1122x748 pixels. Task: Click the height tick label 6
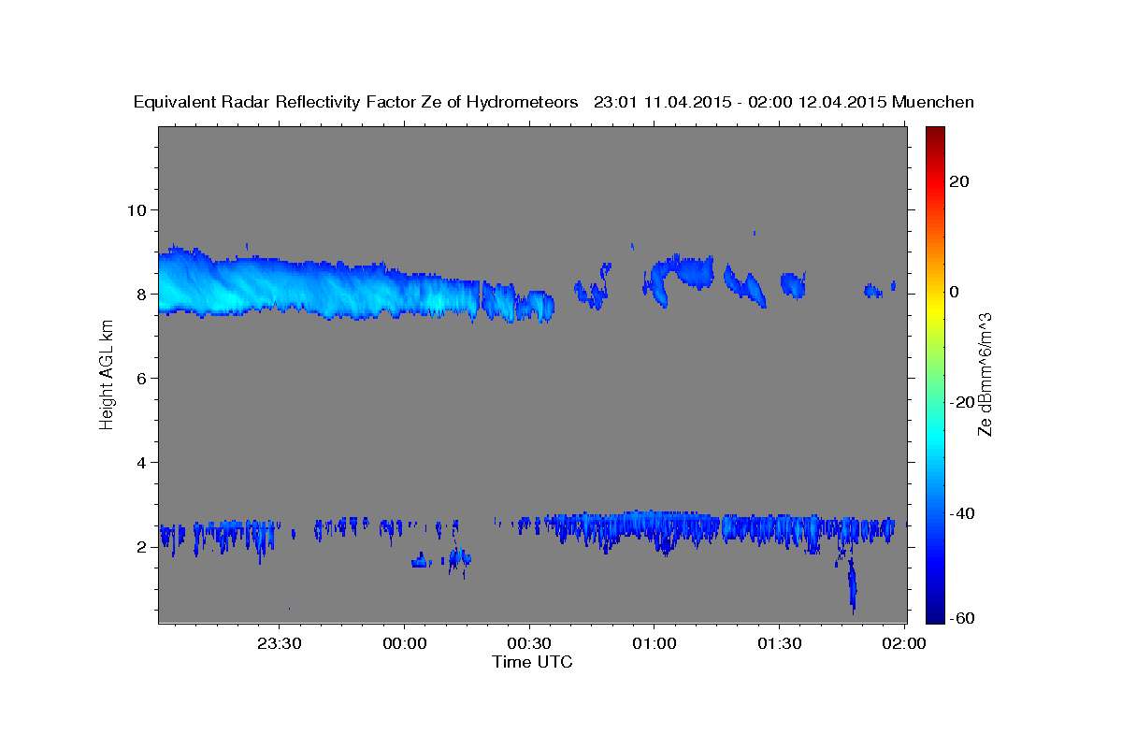coord(141,378)
